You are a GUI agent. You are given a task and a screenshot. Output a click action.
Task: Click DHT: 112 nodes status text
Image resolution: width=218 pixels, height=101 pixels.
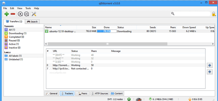pyautogui.click(x=115, y=99)
